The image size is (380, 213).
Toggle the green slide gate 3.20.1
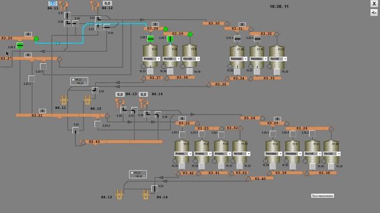point(20,46)
